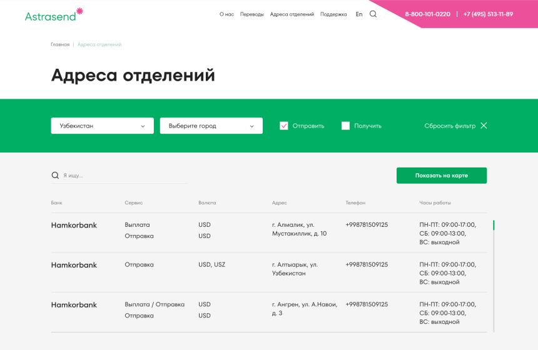Viewport: 538px width, 350px height.
Task: Expand the Выберите город city dropdown
Action: point(211,126)
